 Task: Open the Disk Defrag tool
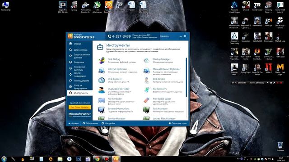click(114, 59)
